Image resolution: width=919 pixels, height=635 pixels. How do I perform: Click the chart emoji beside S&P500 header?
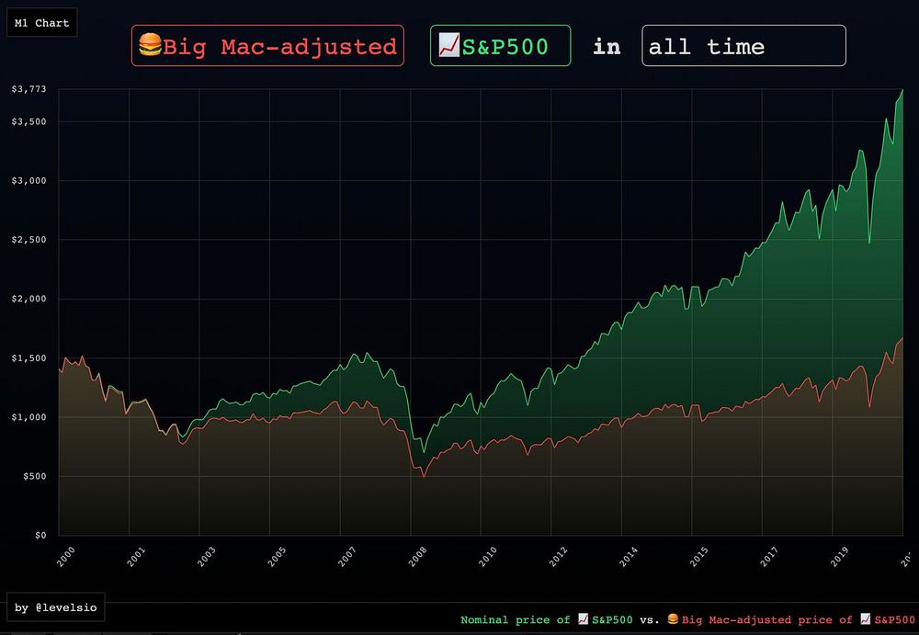[x=449, y=45]
